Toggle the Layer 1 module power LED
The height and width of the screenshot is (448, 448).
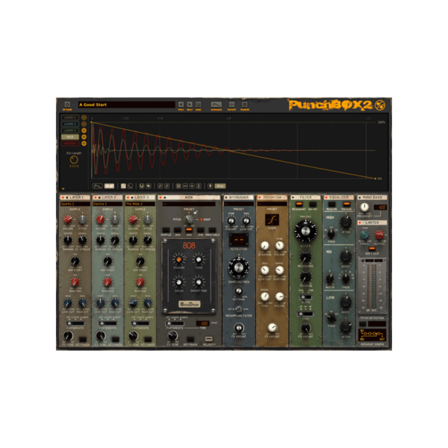coord(63,197)
